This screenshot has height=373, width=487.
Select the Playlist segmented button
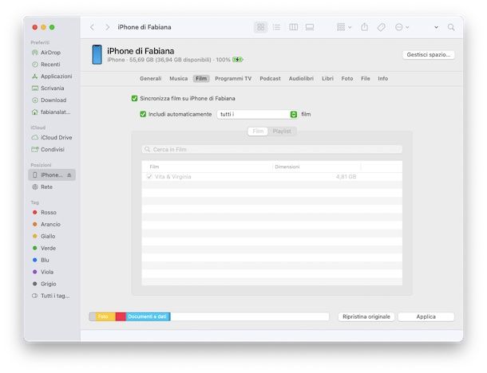pyautogui.click(x=282, y=132)
